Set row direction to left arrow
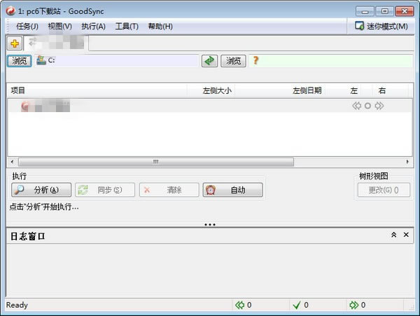This screenshot has height=316, width=420. pyautogui.click(x=356, y=106)
